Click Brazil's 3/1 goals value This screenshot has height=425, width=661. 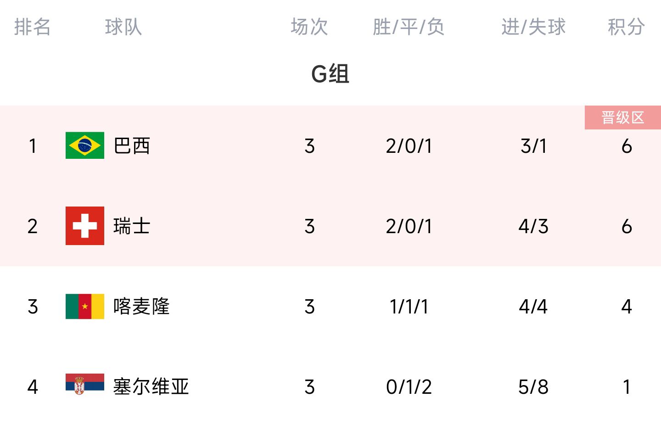(x=533, y=146)
